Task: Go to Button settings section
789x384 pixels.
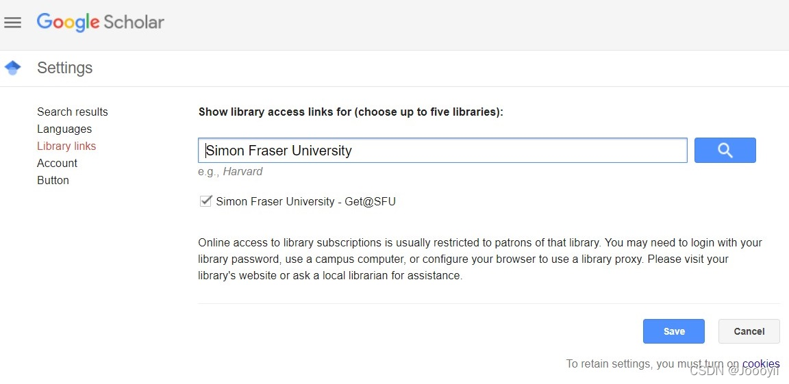Action: tap(53, 180)
